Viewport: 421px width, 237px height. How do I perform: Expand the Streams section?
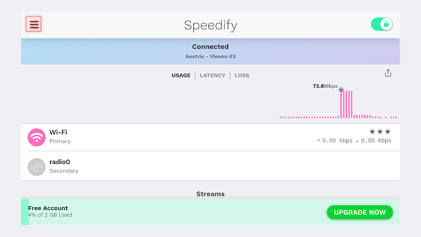point(210,194)
